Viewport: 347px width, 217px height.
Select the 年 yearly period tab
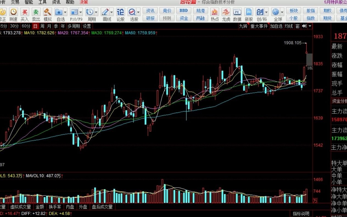pos(63,26)
